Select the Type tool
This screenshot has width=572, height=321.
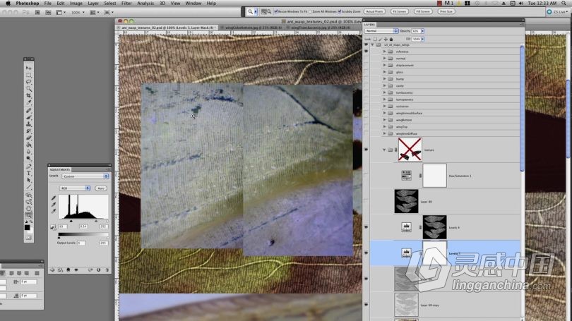(28, 174)
